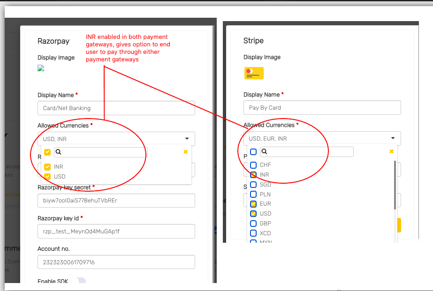Click the Account no. field
This screenshot has width=433, height=291.
point(116,262)
